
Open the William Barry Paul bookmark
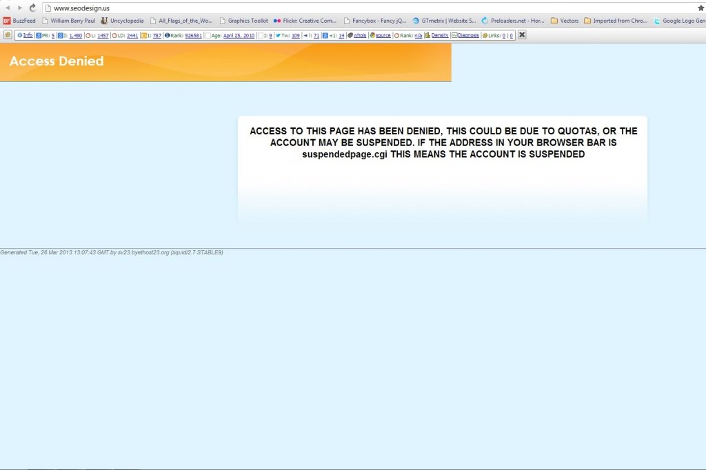68,21
